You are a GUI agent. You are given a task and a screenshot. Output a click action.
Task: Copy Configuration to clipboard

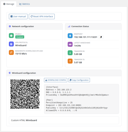point(79,80)
